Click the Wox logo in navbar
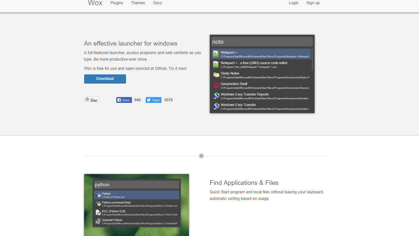Screen dimensions: 419x236 click(95, 3)
